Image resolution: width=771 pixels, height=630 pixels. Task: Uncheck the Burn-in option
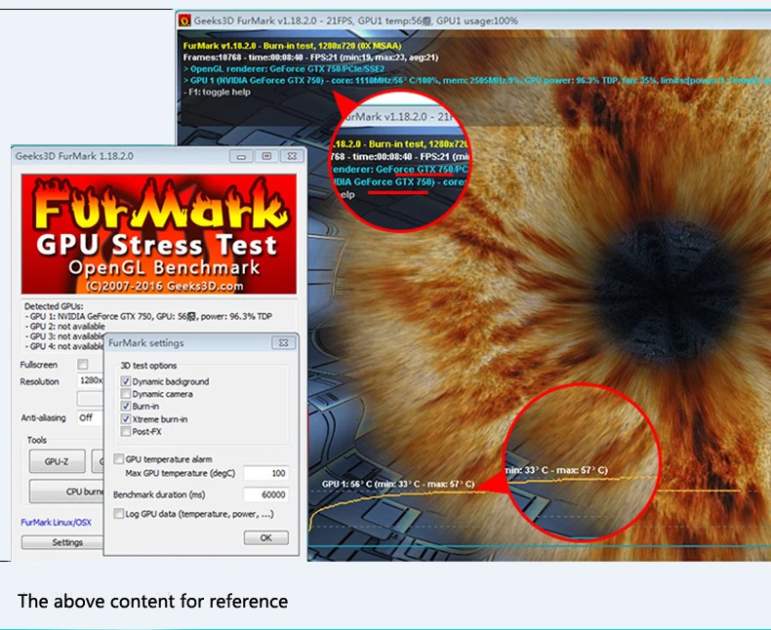[125, 407]
